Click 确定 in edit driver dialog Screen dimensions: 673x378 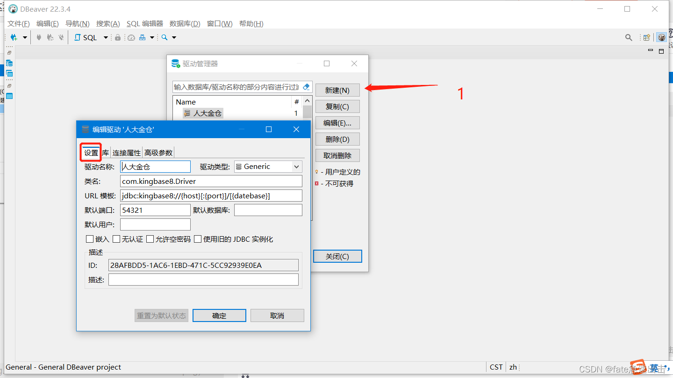click(219, 315)
